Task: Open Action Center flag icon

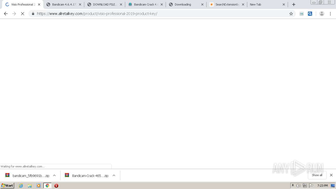Action: (x=311, y=186)
